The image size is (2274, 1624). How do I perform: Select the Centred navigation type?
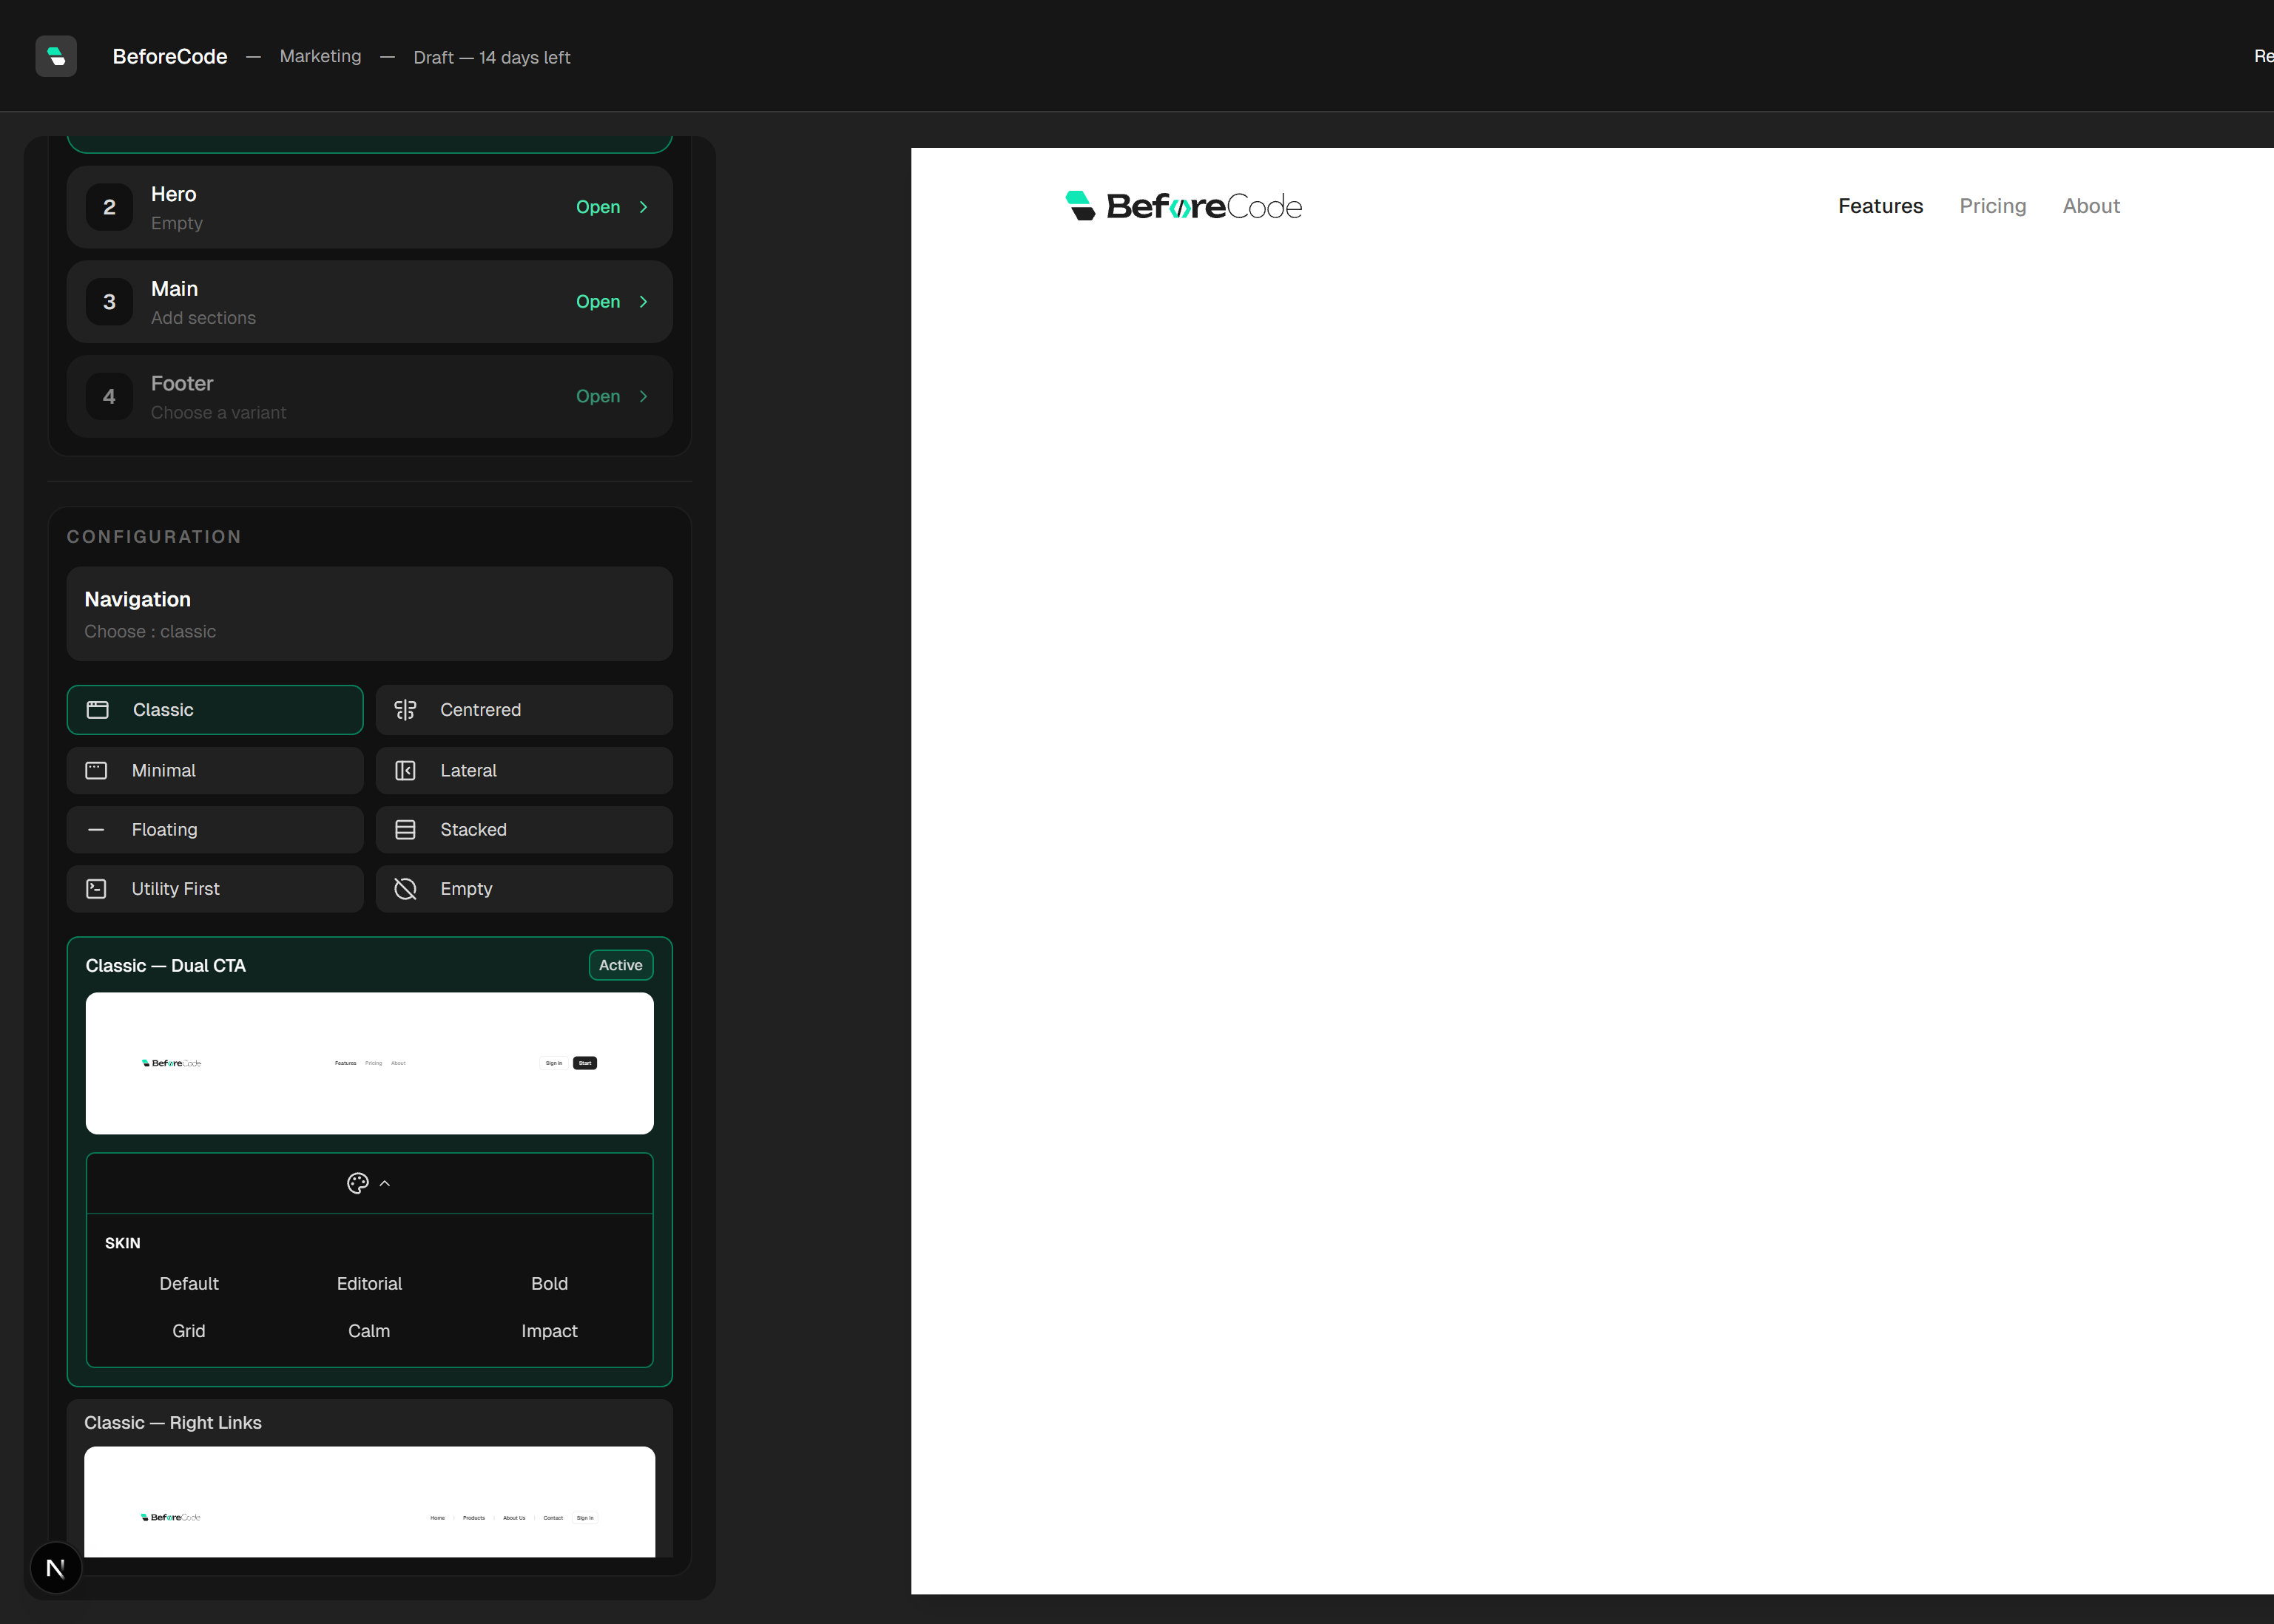(524, 710)
